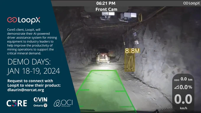Click the vehicle ahead in the tunnel
Viewport: 201px width, 113px height.
click(x=103, y=58)
